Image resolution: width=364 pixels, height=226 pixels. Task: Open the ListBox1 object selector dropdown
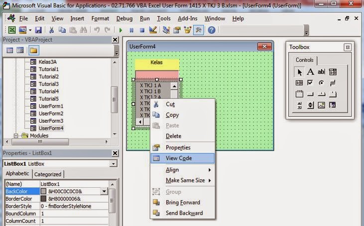click(x=113, y=164)
